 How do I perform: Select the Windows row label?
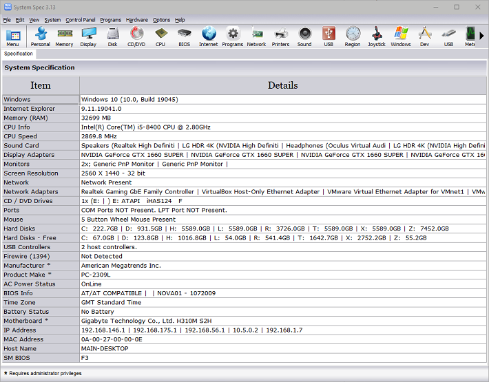41,99
